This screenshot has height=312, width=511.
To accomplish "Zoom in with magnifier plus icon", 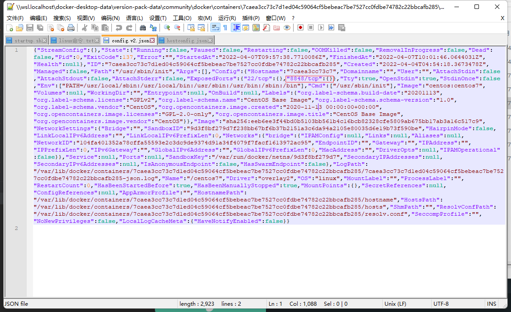I will [167, 28].
